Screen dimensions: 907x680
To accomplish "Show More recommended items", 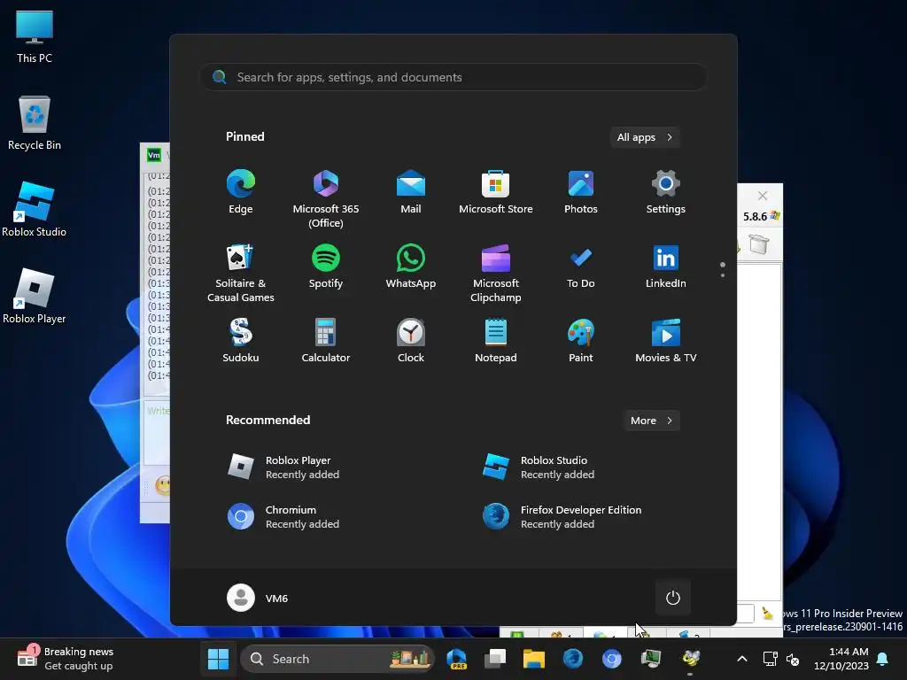I will coord(651,421).
